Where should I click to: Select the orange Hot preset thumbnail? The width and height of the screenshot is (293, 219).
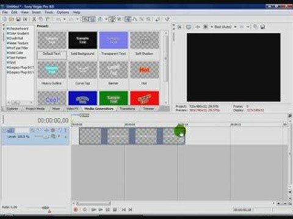[x=144, y=70]
